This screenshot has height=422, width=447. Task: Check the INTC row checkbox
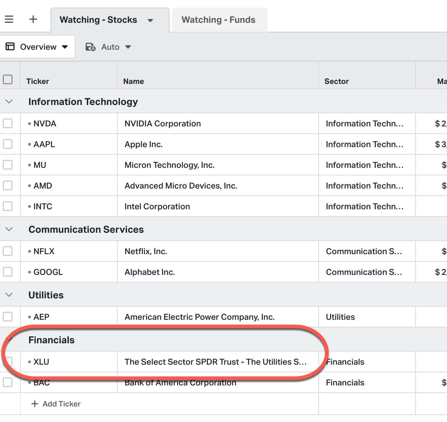click(8, 206)
